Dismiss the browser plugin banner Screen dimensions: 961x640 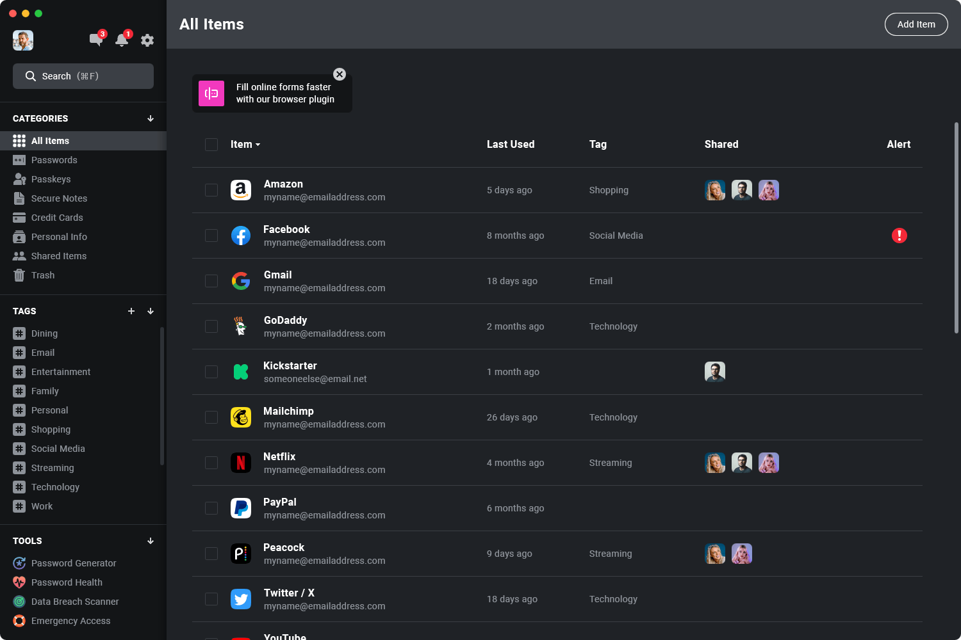pos(340,74)
